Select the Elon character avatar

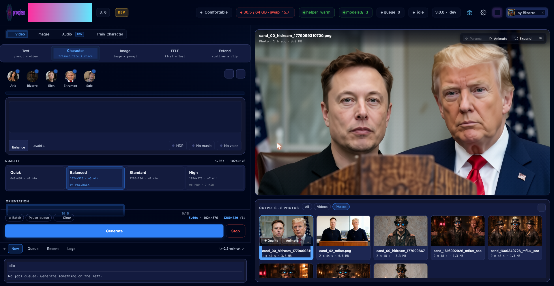tap(51, 76)
